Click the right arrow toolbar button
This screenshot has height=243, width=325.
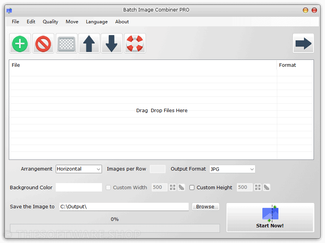[x=303, y=43]
